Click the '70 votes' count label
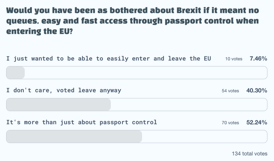Viewport: 274px width, 161px height. [x=230, y=123]
